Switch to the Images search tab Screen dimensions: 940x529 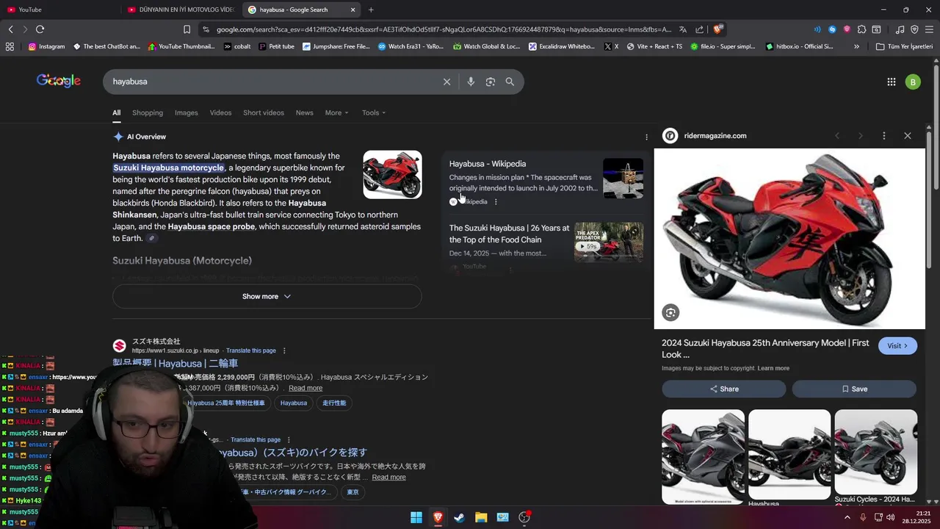click(186, 112)
